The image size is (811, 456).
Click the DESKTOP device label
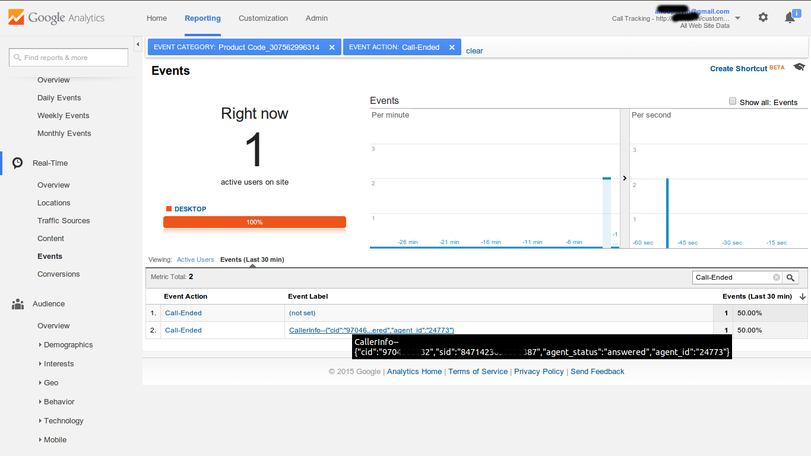click(191, 209)
